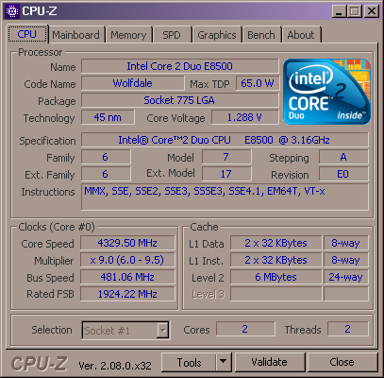This screenshot has width=384, height=378.
Task: Open the Memory tab
Action: click(x=128, y=35)
